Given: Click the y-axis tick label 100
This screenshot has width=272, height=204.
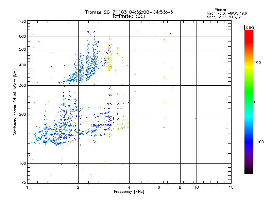Looking at the screenshot, I should pyautogui.click(x=22, y=164).
